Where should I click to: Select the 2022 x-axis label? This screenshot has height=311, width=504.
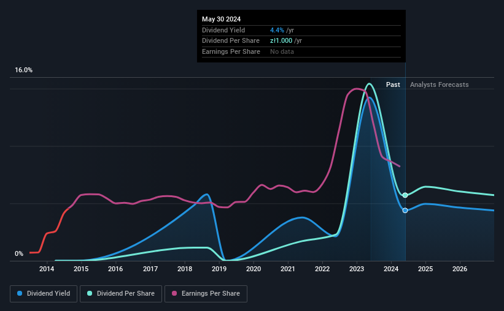[x=322, y=269]
